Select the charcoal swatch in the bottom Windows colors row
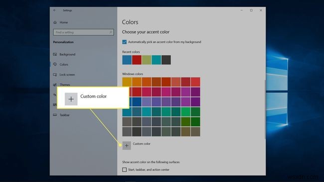The image size is (324, 182). [x=137, y=131]
